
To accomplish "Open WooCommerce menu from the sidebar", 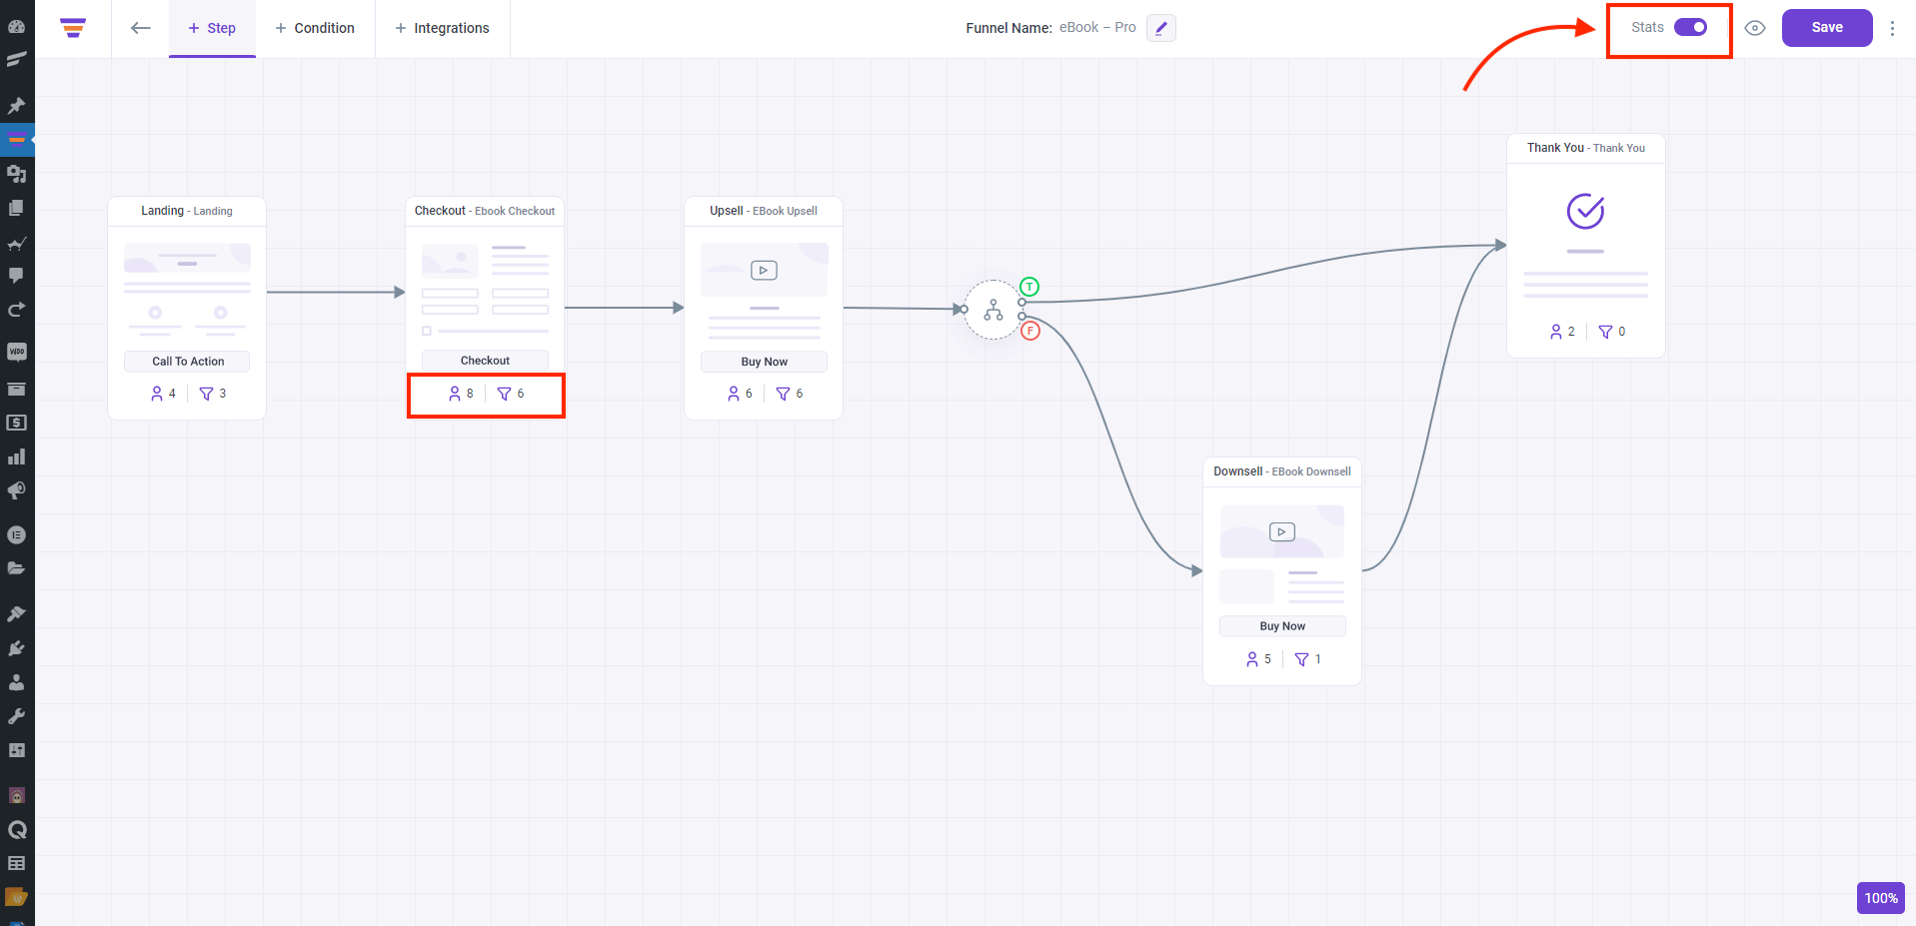I will [16, 352].
